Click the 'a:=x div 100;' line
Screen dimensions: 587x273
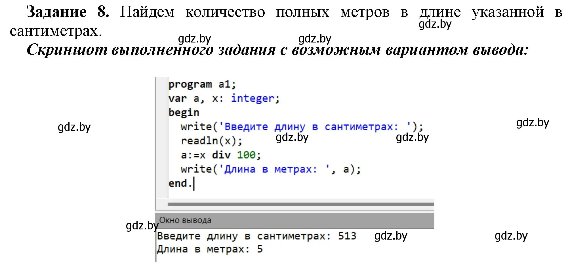221,155
